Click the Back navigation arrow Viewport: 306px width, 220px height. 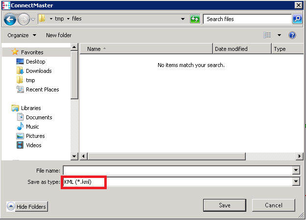pos(10,19)
